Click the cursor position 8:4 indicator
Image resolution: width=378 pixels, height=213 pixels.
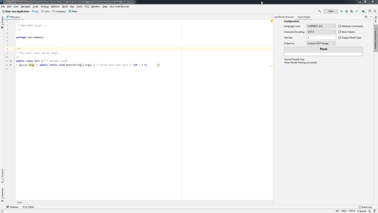[x=337, y=211]
